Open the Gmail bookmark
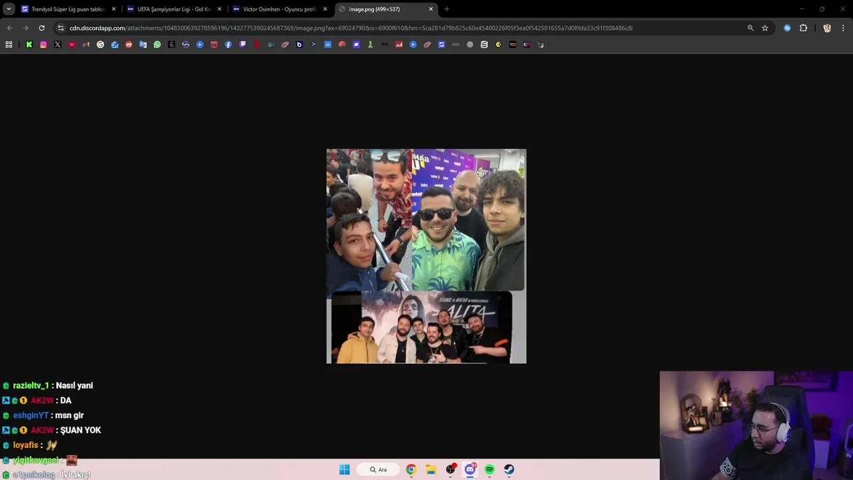 (x=86, y=45)
